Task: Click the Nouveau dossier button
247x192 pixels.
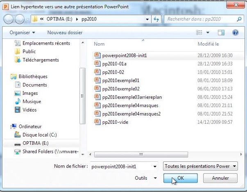Action: click(65, 33)
